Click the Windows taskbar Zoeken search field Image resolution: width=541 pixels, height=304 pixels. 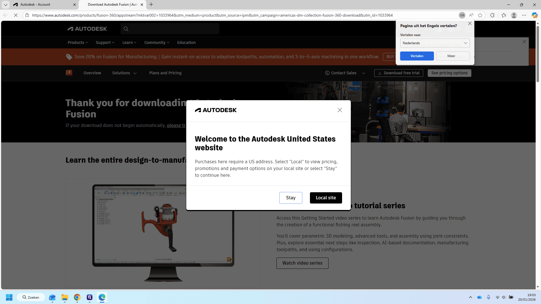[x=31, y=297]
